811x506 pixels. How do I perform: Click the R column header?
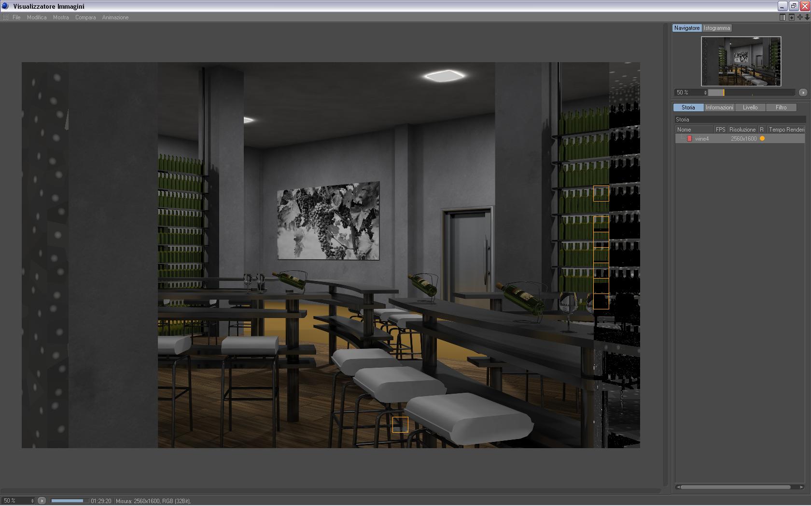point(762,130)
